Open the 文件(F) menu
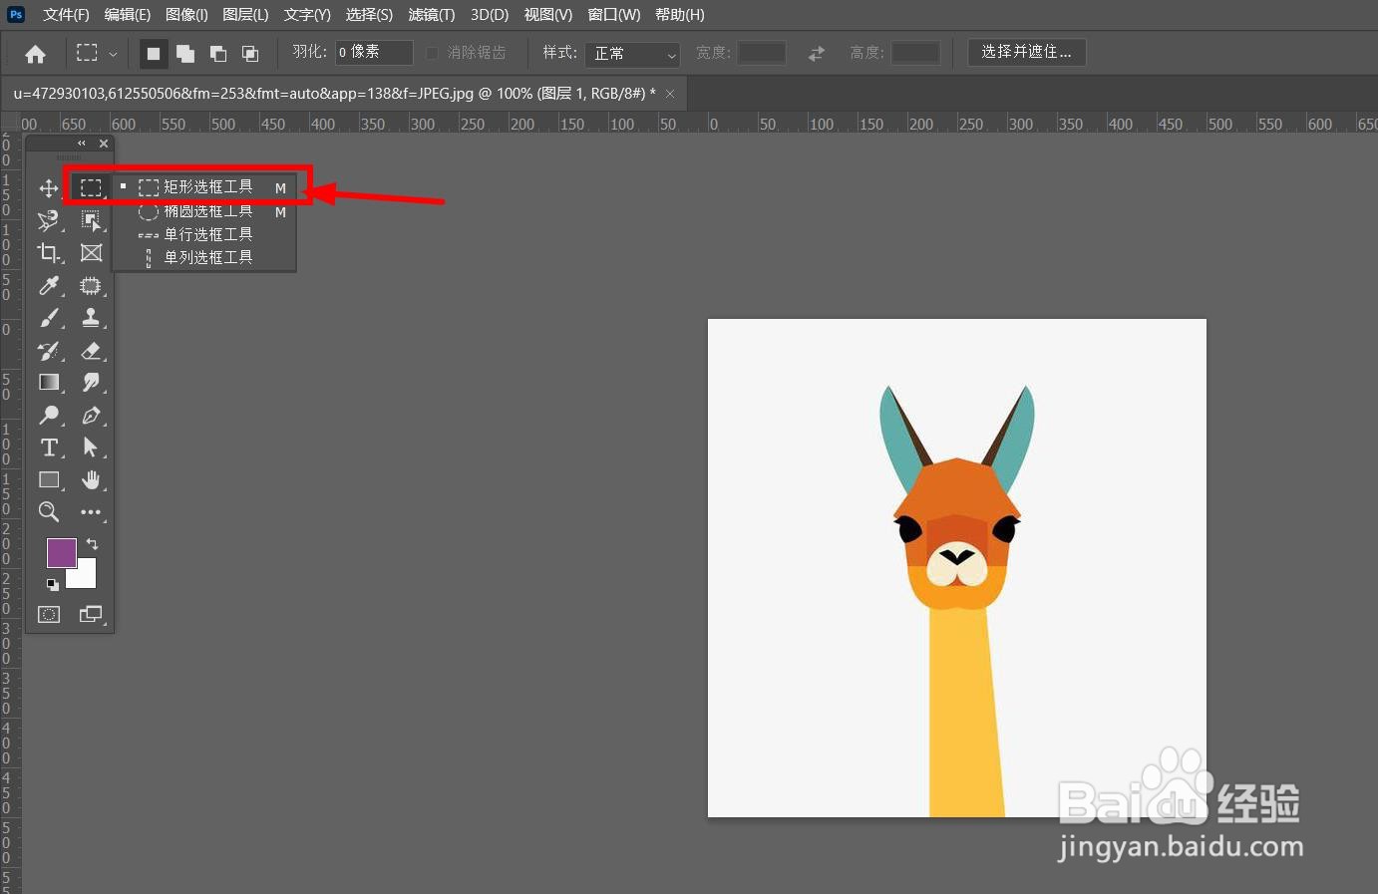The height and width of the screenshot is (894, 1378). pyautogui.click(x=66, y=15)
